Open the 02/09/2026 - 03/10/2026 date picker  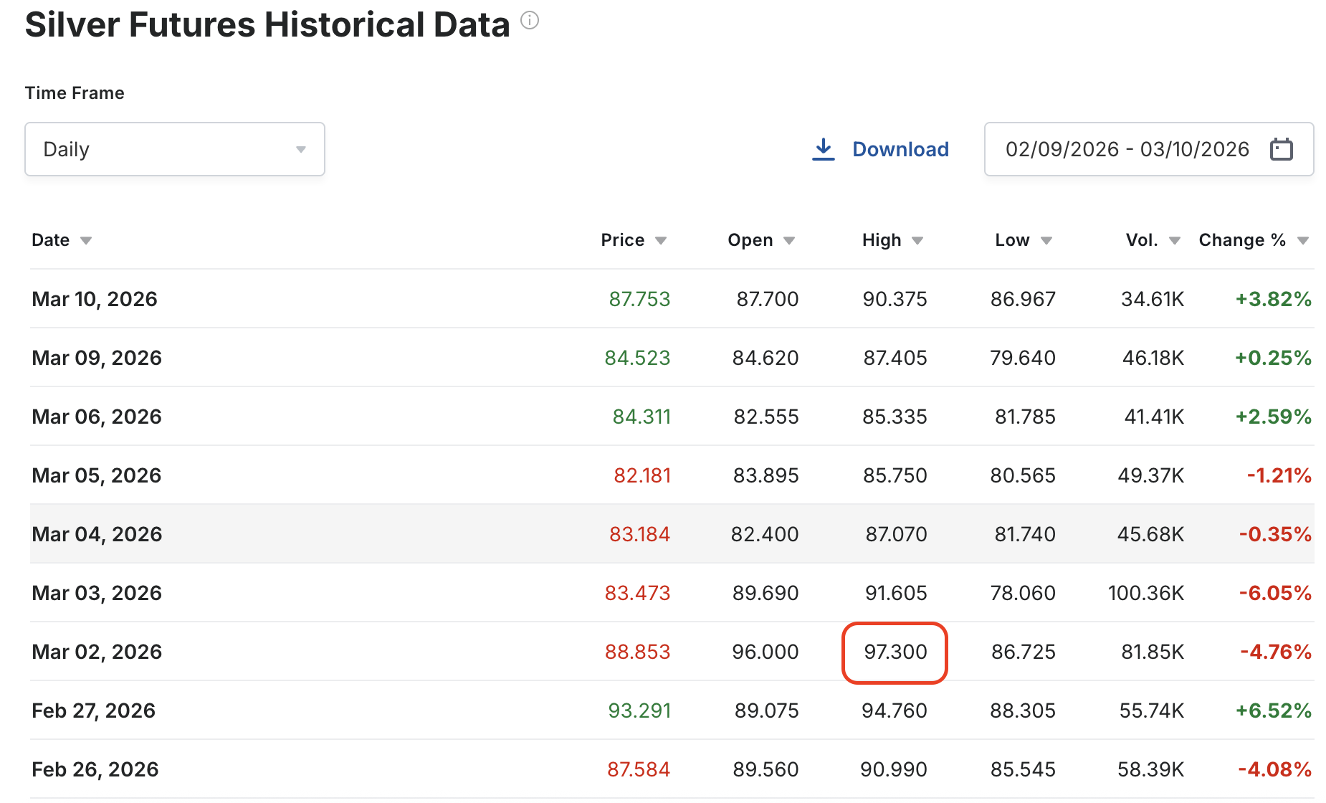(1127, 149)
